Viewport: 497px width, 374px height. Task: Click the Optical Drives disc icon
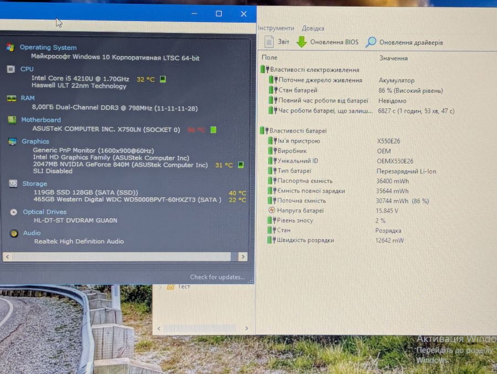click(14, 212)
